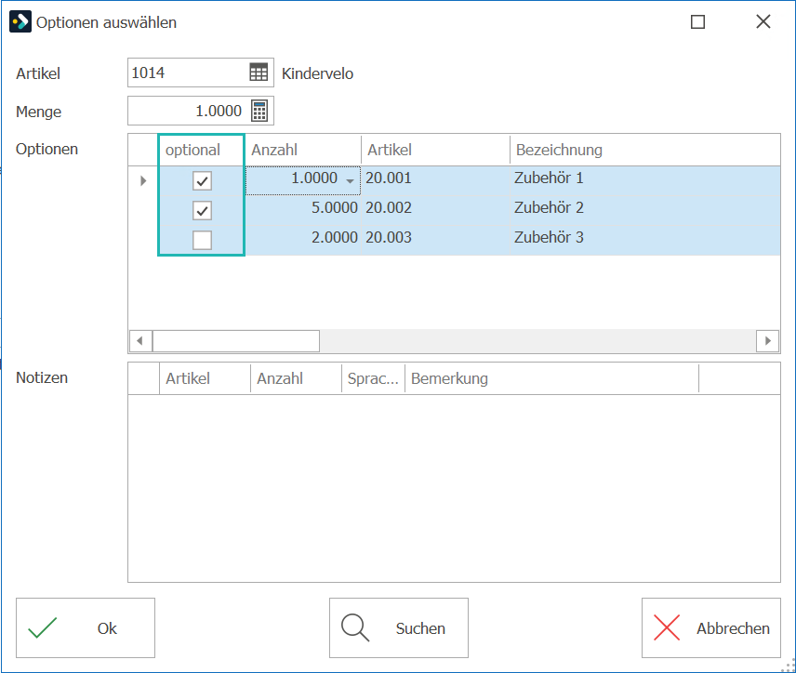The image size is (796, 673).
Task: Sort by the Bezeichnung column header
Action: click(645, 150)
